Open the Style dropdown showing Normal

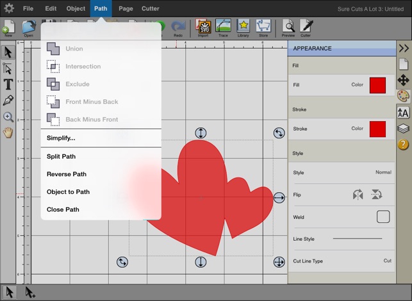tap(383, 173)
